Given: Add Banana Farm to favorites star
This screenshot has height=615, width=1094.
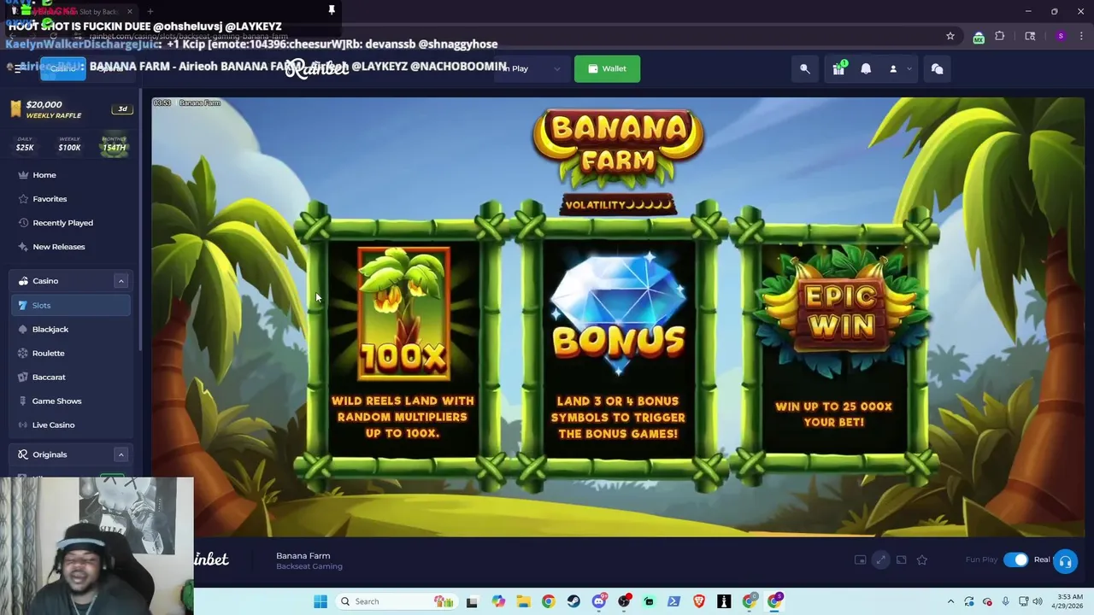Looking at the screenshot, I should coord(921,559).
